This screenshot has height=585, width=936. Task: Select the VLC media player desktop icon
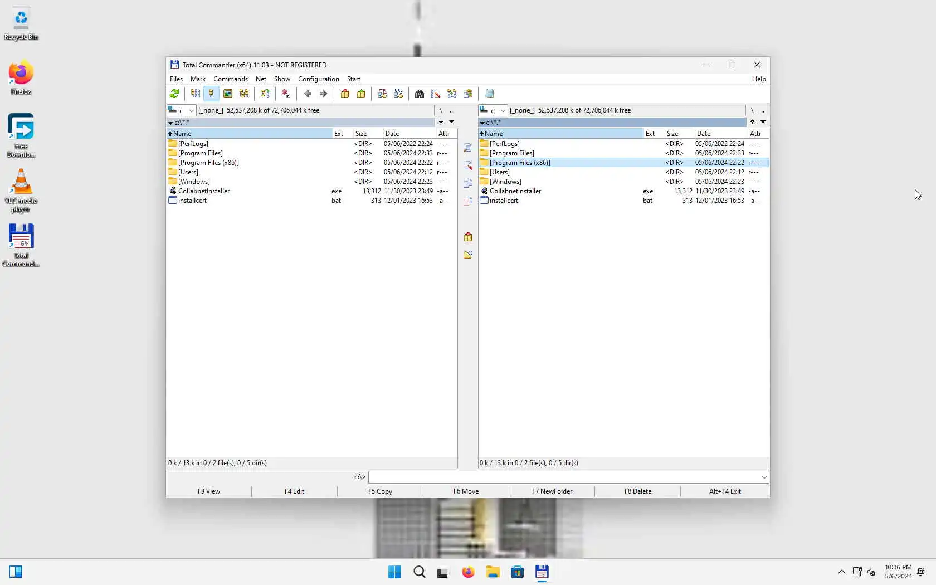click(x=21, y=191)
